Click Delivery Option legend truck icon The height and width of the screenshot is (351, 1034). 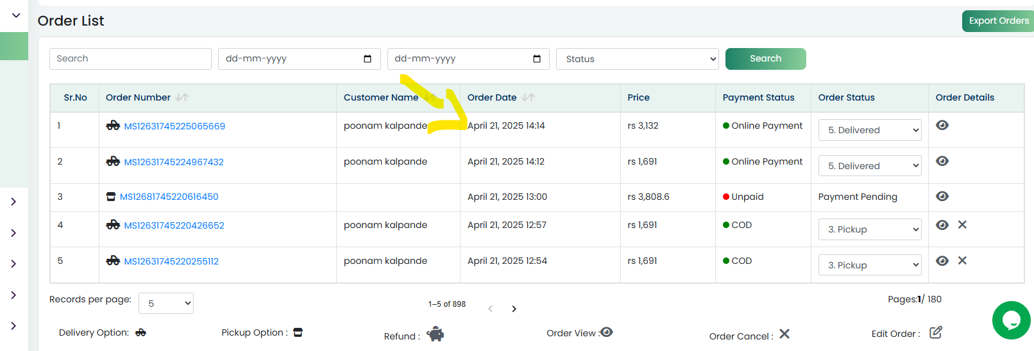click(141, 332)
